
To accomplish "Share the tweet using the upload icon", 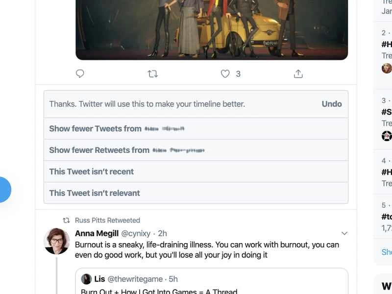I will (298, 73).
